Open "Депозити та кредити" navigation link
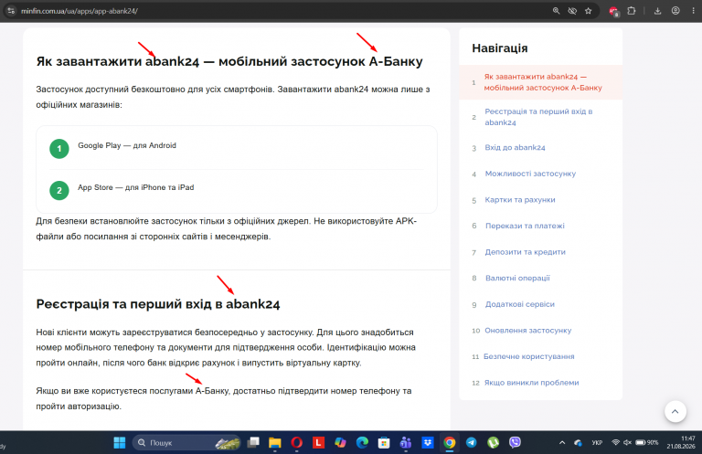Viewport: 702px width, 454px height. 526,252
